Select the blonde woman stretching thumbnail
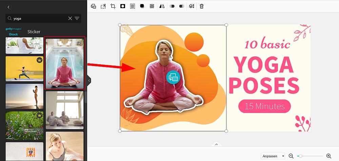 click(65, 146)
